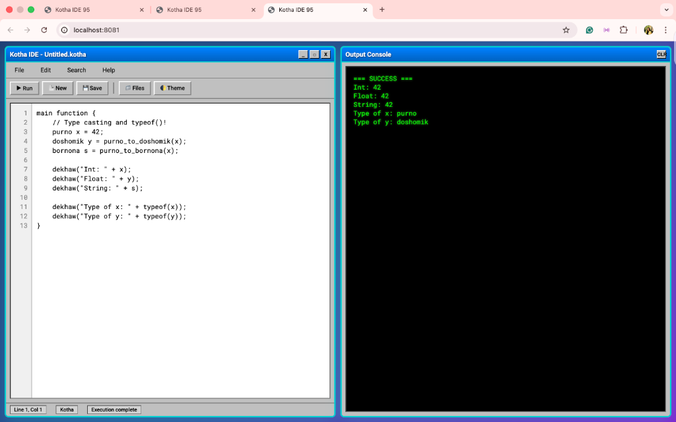Switch to the first Kotha IDE 95 tab

(84, 10)
